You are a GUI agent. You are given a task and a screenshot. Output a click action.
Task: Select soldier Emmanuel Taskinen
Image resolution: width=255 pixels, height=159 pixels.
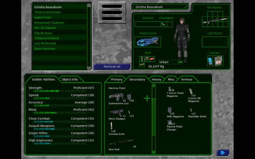click(x=60, y=23)
